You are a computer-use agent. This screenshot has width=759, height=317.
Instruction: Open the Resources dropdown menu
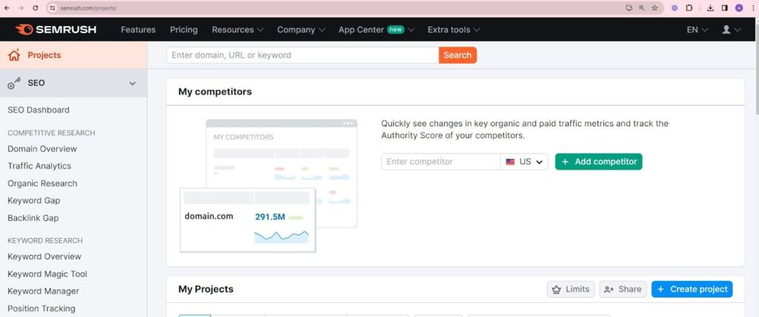(x=238, y=30)
